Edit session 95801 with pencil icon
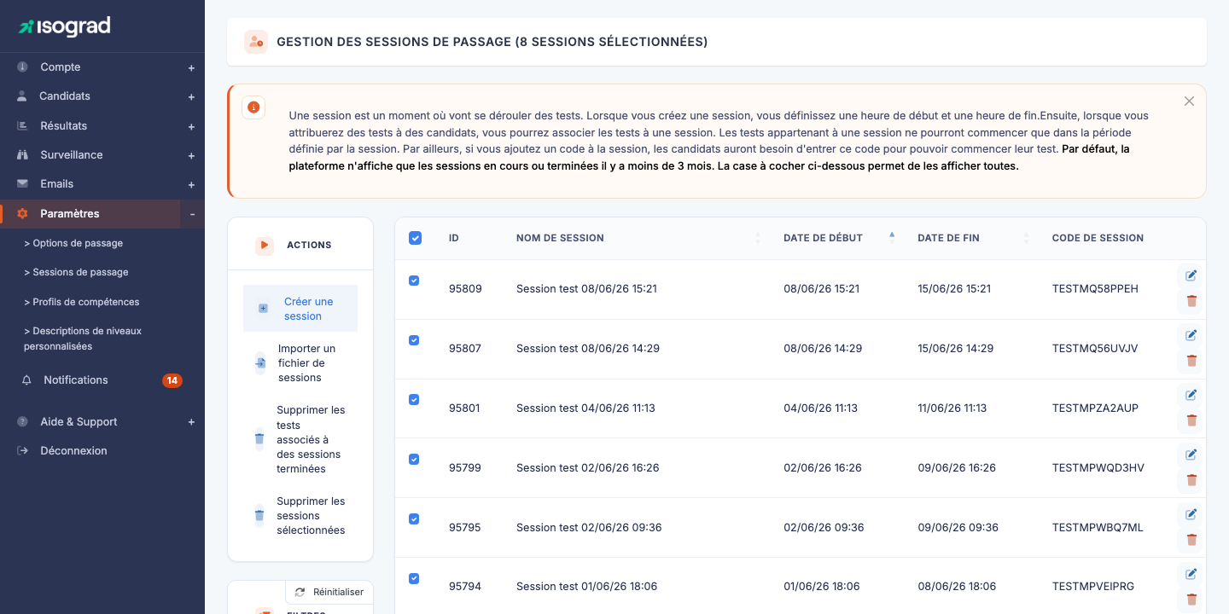Image resolution: width=1229 pixels, height=614 pixels. [x=1191, y=395]
